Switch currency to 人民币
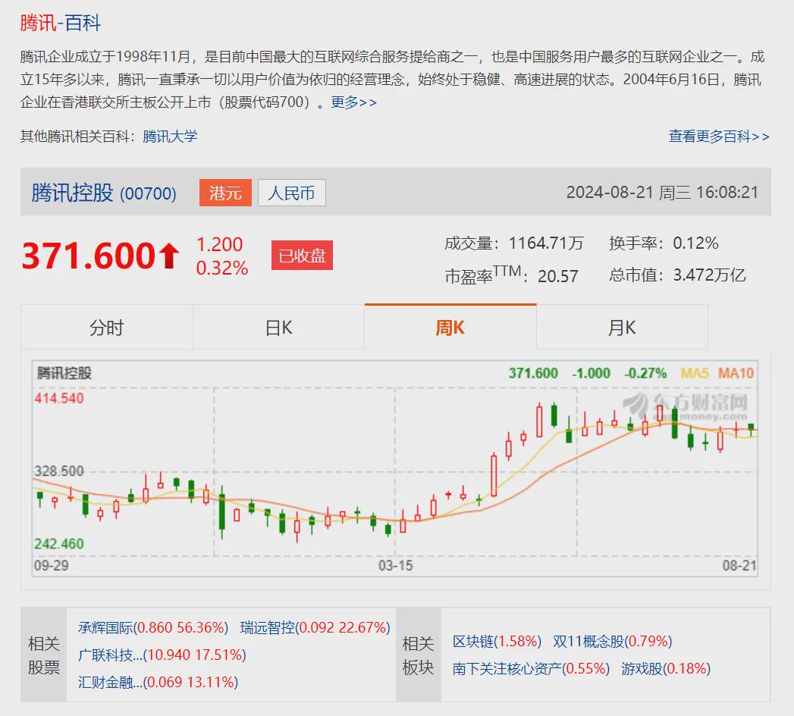 coord(292,193)
